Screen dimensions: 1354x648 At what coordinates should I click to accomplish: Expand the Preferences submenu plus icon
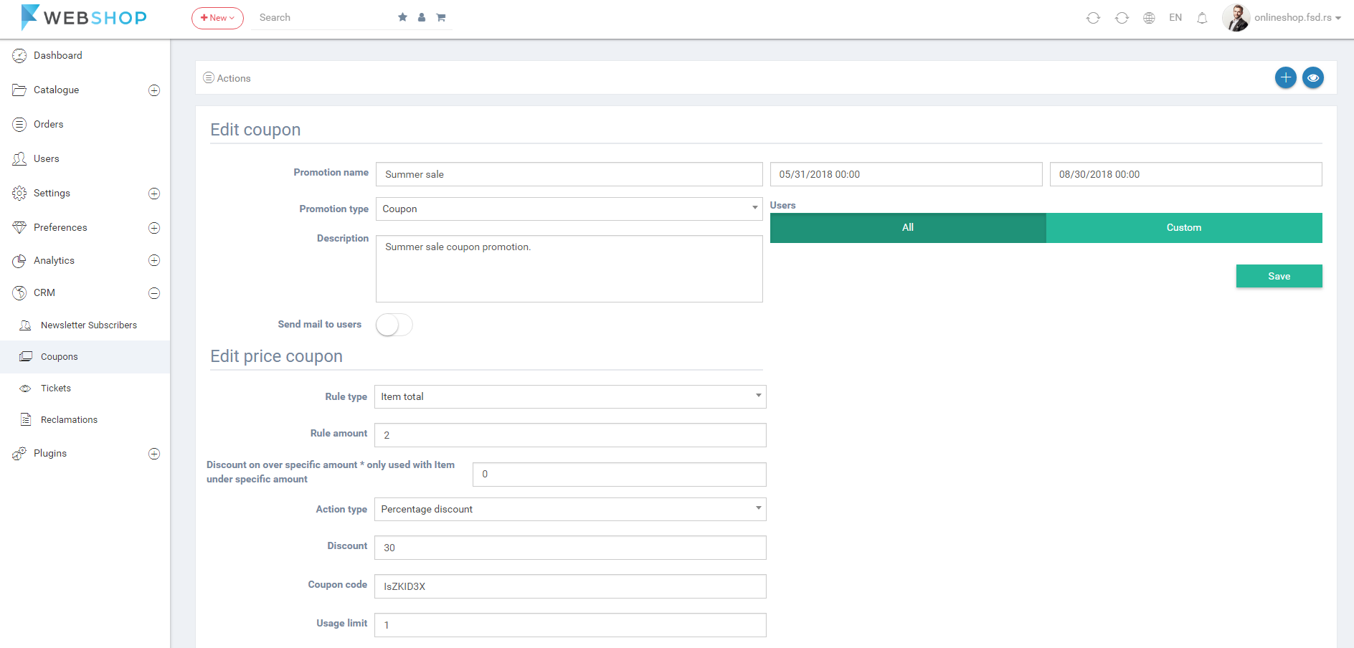pos(154,228)
